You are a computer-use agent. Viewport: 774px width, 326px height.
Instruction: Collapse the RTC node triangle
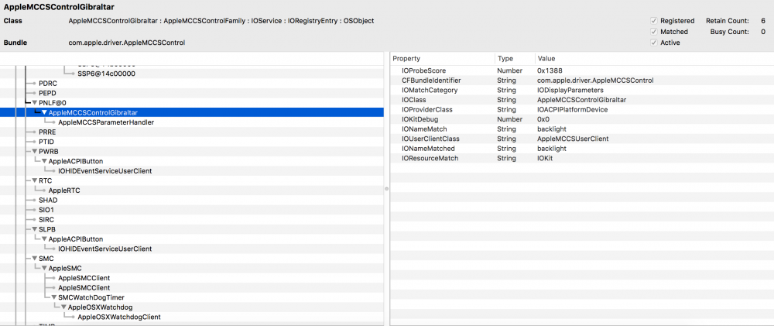point(35,180)
